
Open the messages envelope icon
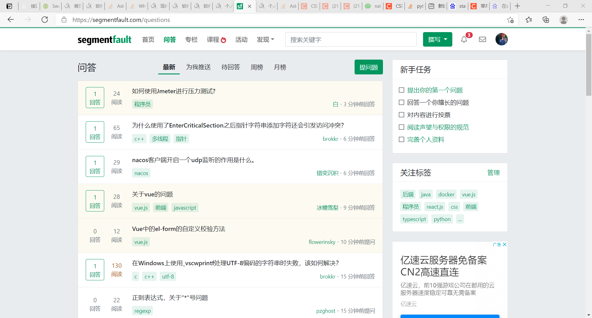483,39
